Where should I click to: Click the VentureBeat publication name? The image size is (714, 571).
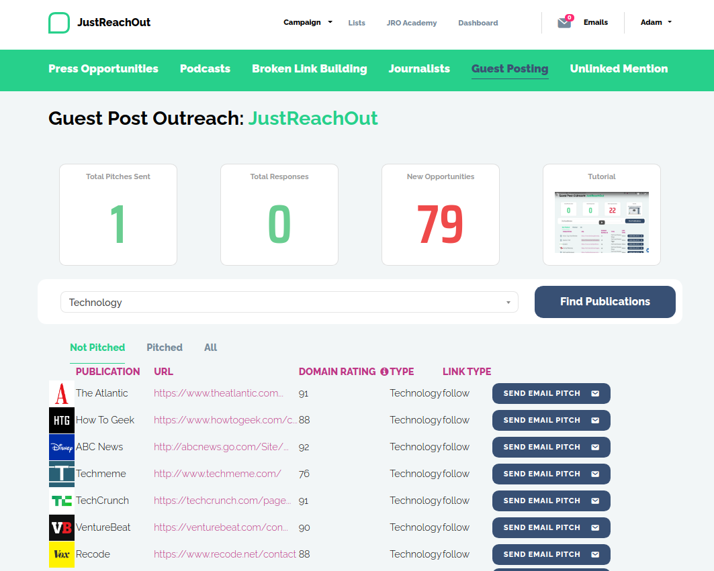pyautogui.click(x=103, y=527)
